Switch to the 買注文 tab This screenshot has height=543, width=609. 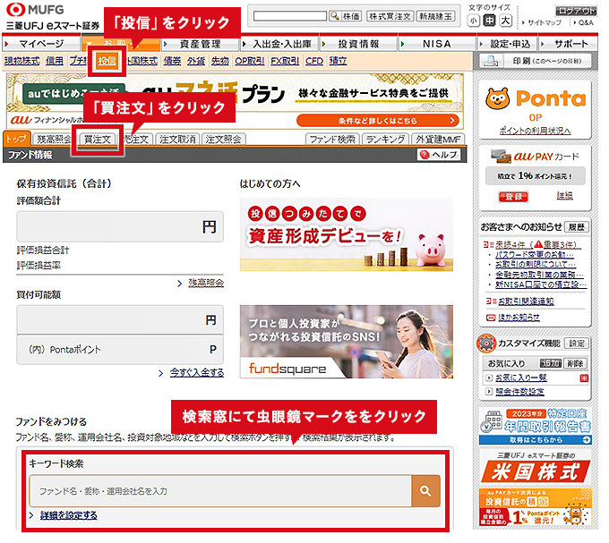click(x=98, y=139)
